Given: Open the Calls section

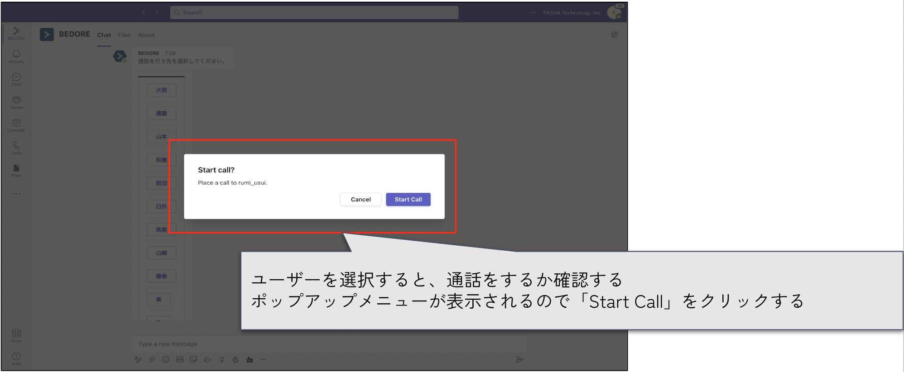Looking at the screenshot, I should tap(16, 148).
